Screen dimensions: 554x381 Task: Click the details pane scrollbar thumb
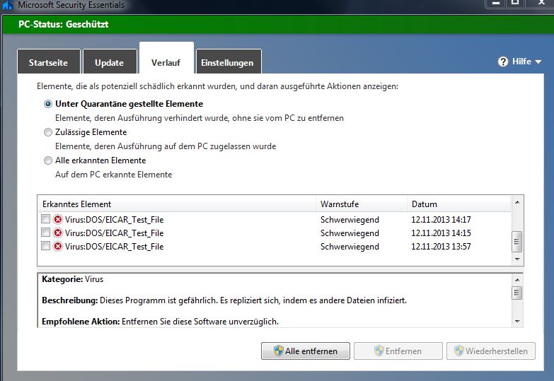[517, 293]
